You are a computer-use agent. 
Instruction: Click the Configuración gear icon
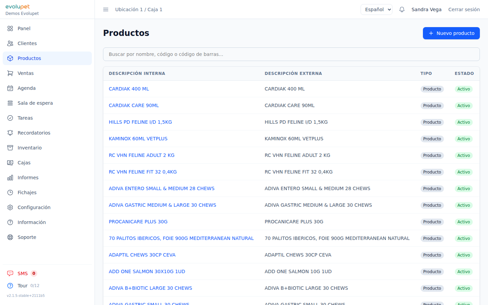point(10,207)
